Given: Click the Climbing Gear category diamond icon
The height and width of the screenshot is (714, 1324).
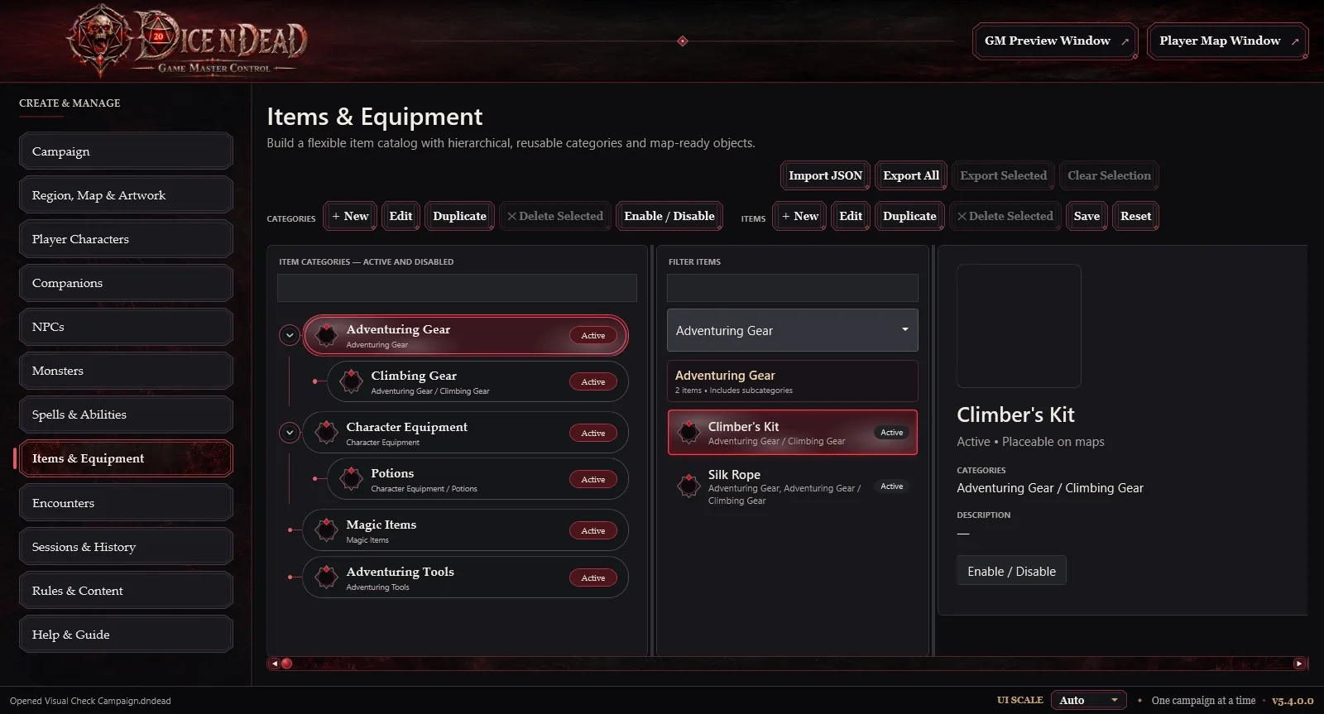Looking at the screenshot, I should pyautogui.click(x=352, y=381).
